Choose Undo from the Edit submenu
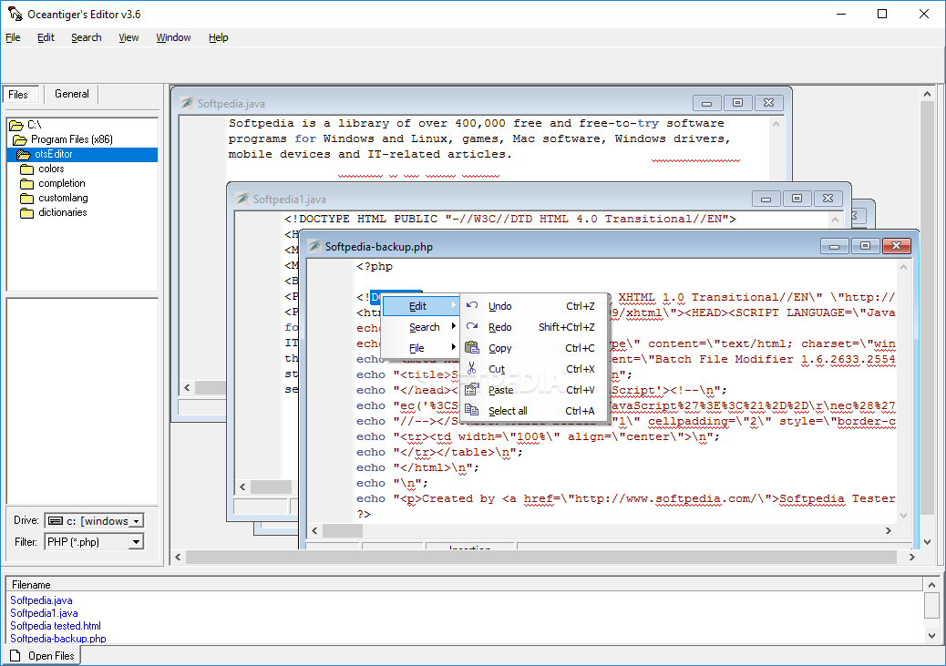This screenshot has width=946, height=666. pyautogui.click(x=533, y=306)
